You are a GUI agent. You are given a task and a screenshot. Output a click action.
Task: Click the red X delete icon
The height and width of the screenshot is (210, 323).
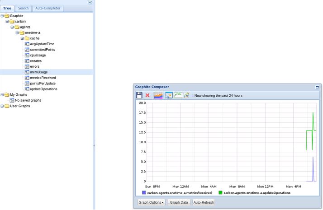(147, 95)
